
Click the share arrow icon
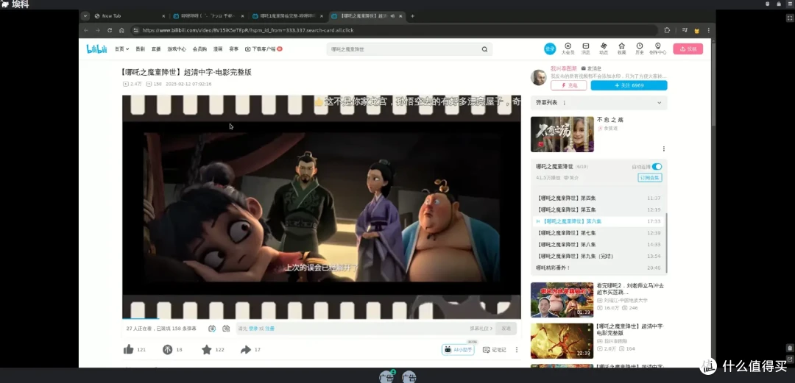(246, 350)
